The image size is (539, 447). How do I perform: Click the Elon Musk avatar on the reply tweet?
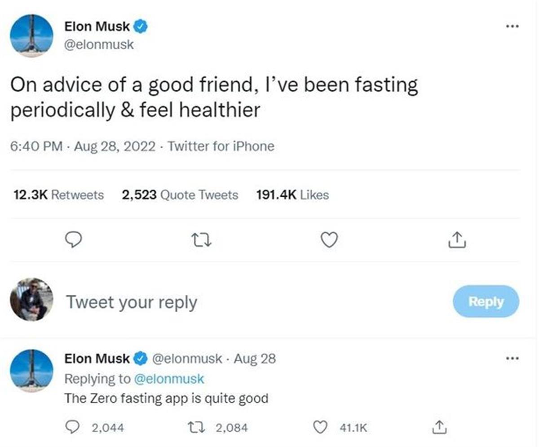[32, 371]
